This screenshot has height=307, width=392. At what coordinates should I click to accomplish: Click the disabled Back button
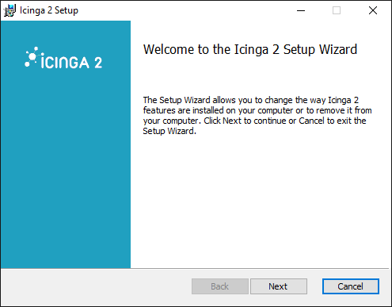220,286
